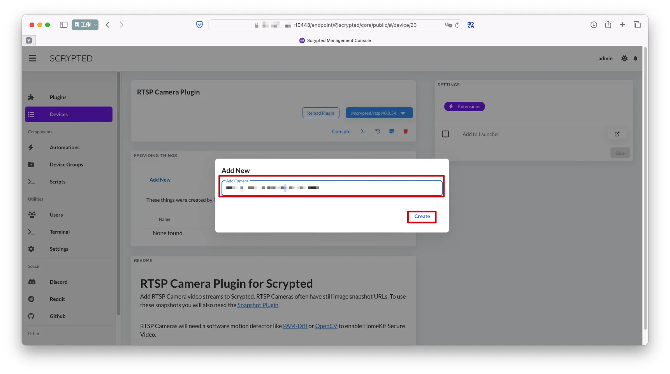The width and height of the screenshot is (670, 374).
Task: Go to Automations in the sidebar
Action: coord(65,147)
